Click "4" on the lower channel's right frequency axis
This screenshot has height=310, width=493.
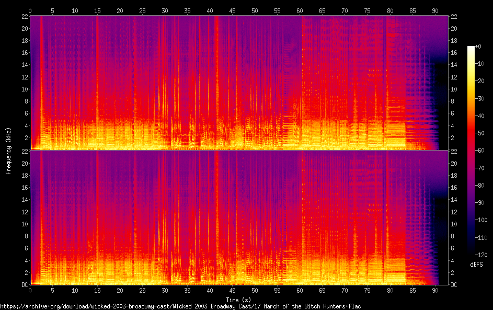coord(452,261)
